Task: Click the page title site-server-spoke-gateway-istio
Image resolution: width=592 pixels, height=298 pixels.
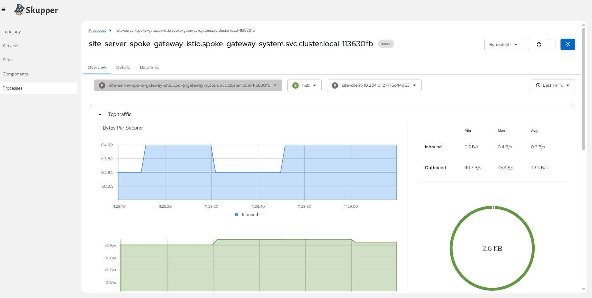Action: (231, 44)
